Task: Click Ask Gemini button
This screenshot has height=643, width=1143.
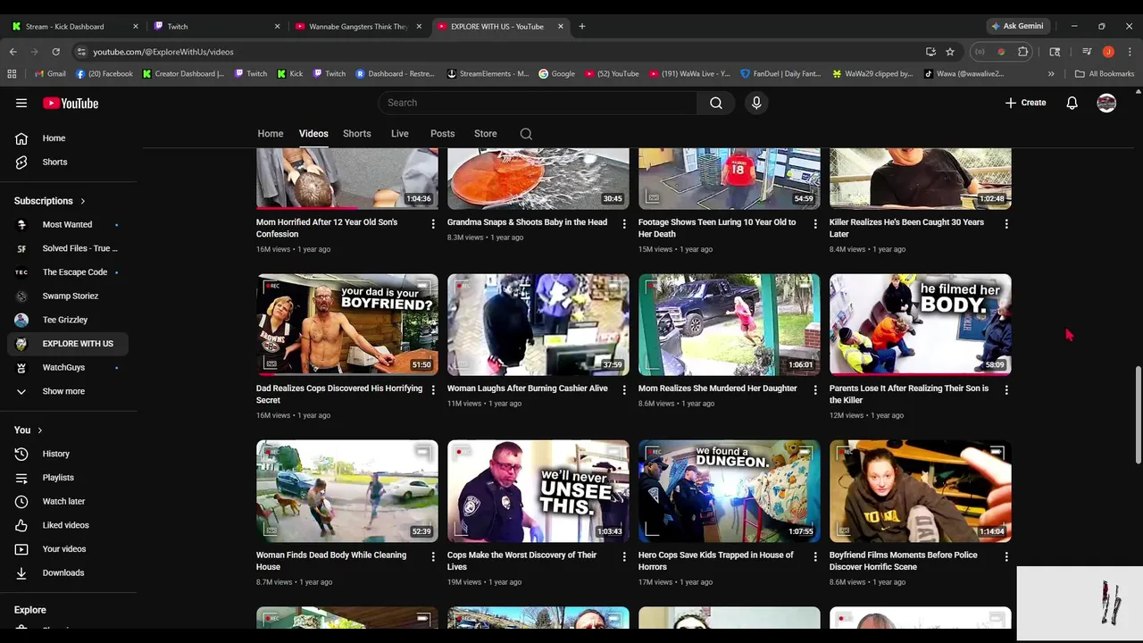Action: [1018, 26]
